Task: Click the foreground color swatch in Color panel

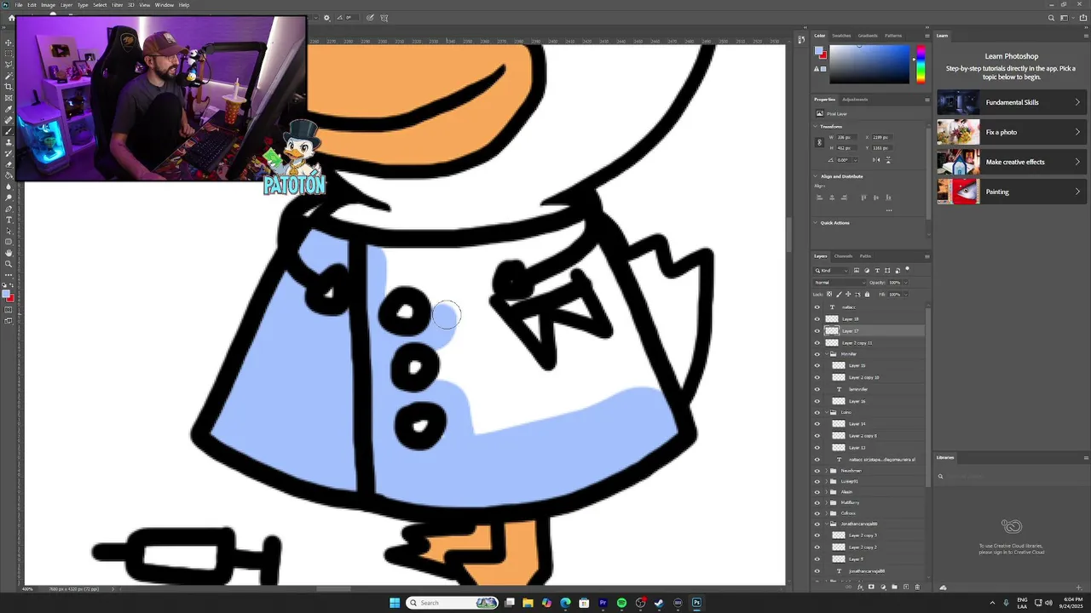Action: pos(818,50)
